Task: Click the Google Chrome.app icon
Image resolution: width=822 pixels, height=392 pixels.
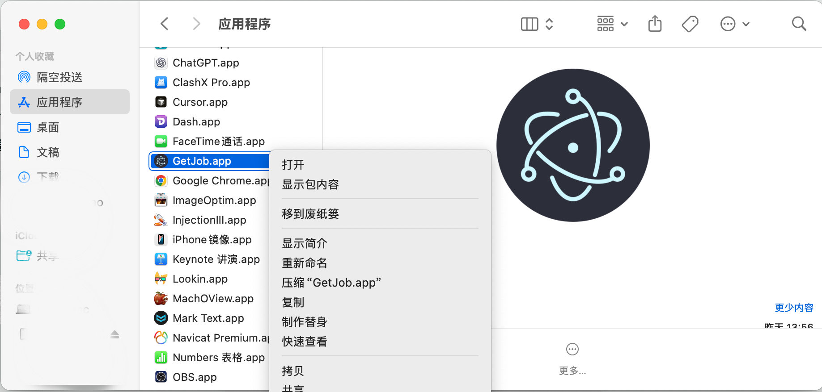Action: coord(161,181)
